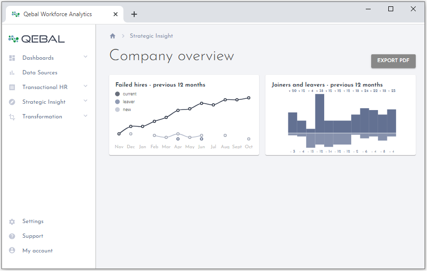Image resolution: width=427 pixels, height=271 pixels.
Task: Toggle the 'current' legend series
Action: click(x=126, y=94)
